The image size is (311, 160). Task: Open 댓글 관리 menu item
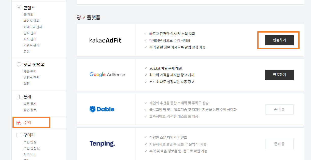pos(30,71)
